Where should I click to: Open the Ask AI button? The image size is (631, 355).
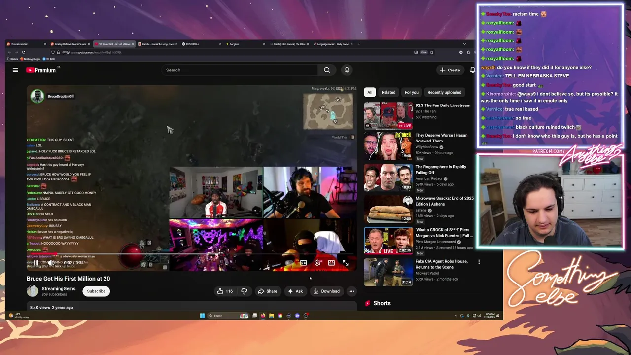point(295,291)
